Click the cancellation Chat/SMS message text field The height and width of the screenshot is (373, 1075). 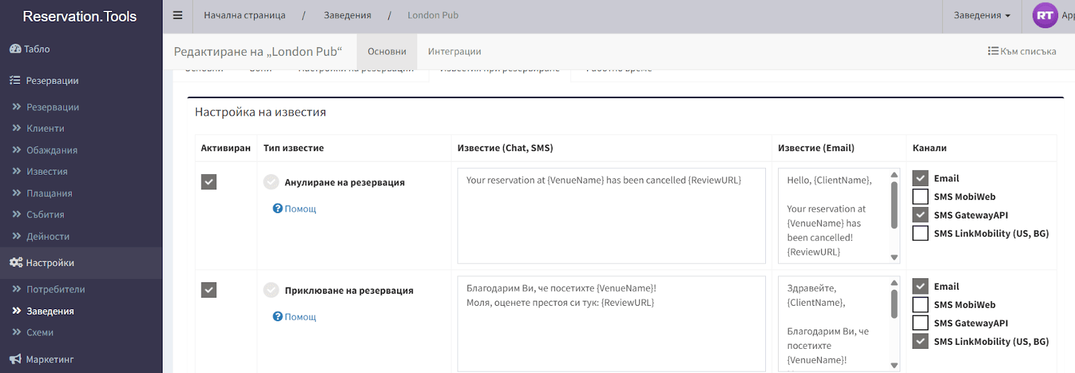pos(611,216)
